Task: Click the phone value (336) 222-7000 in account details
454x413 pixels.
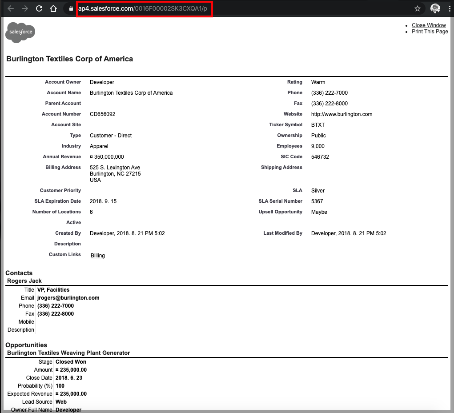Action: click(329, 93)
